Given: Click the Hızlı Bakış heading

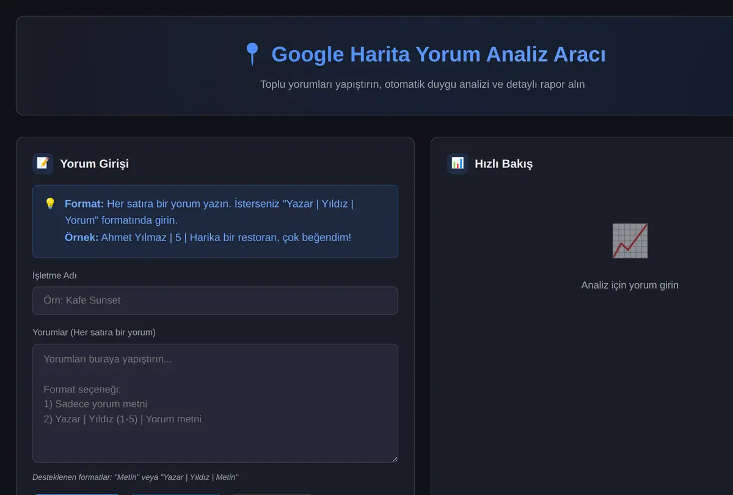Looking at the screenshot, I should pyautogui.click(x=504, y=164).
